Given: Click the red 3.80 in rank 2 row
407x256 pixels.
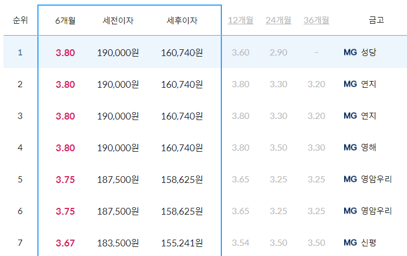Looking at the screenshot, I should [65, 84].
